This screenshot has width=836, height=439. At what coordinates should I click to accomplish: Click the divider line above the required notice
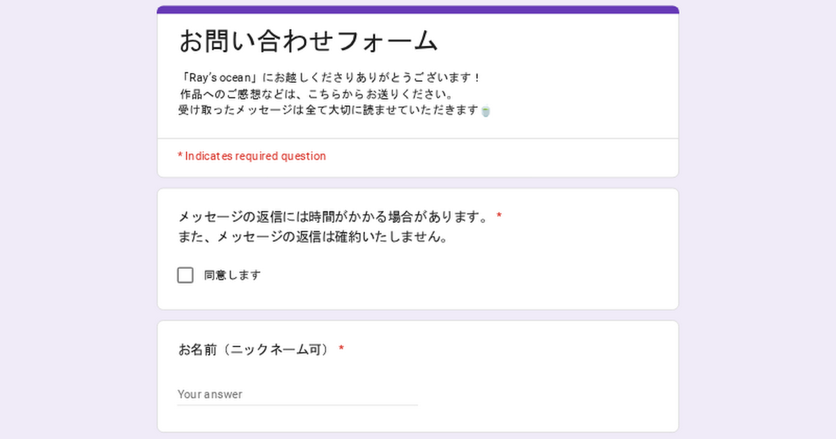pos(418,139)
